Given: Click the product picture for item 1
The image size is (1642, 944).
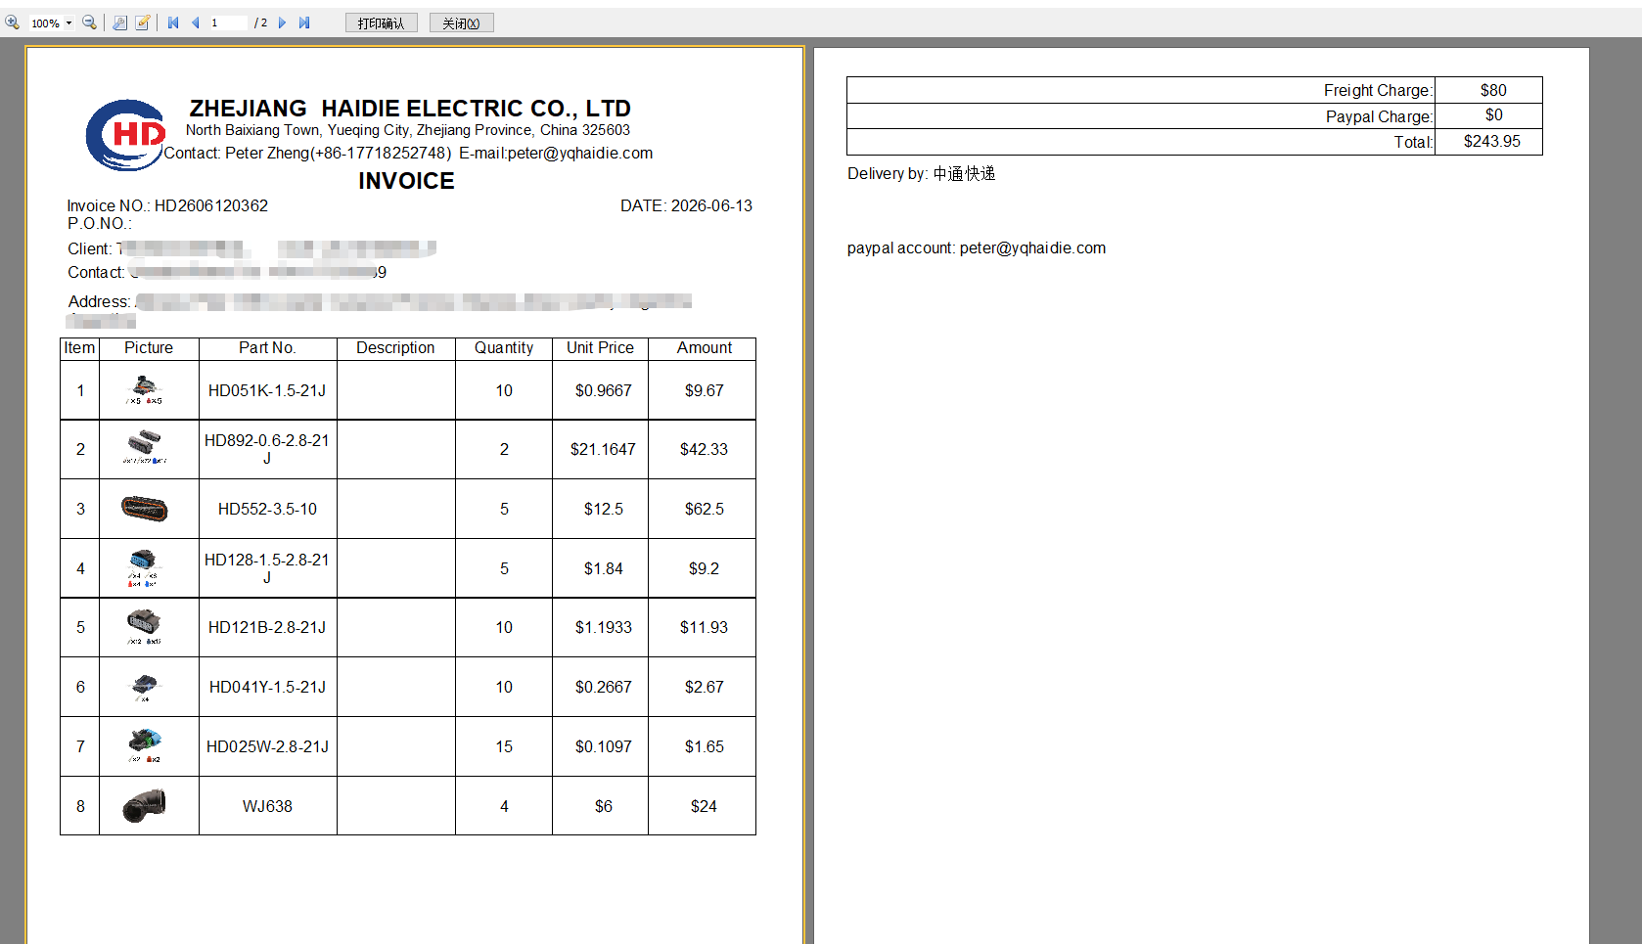Looking at the screenshot, I should pyautogui.click(x=145, y=390).
